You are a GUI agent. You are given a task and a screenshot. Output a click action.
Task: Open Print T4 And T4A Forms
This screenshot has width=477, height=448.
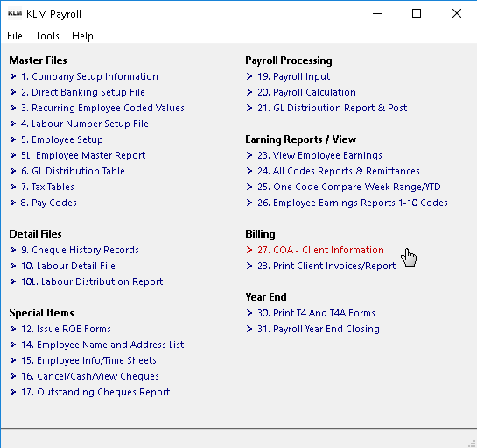(x=316, y=313)
